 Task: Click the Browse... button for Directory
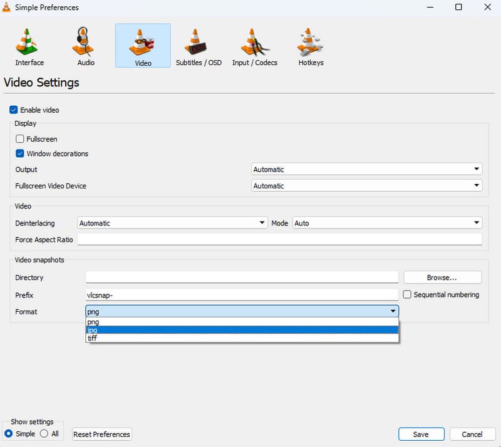click(x=442, y=277)
